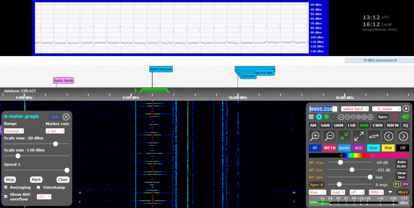Open the select band dropdown

point(355,109)
